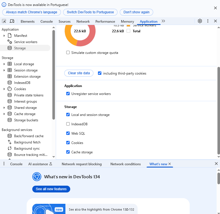Open the Network tab
This screenshot has height=214, width=220.
(x=83, y=22)
